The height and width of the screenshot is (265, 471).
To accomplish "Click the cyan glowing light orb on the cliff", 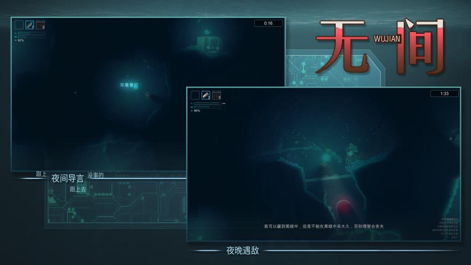I will click(x=325, y=157).
